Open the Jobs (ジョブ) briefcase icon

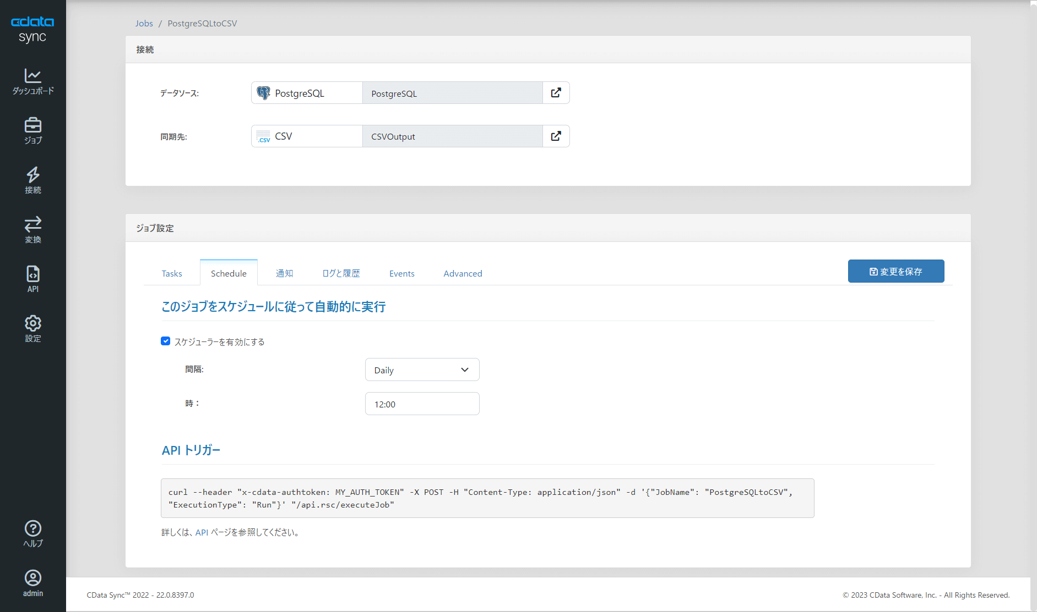[x=33, y=131]
